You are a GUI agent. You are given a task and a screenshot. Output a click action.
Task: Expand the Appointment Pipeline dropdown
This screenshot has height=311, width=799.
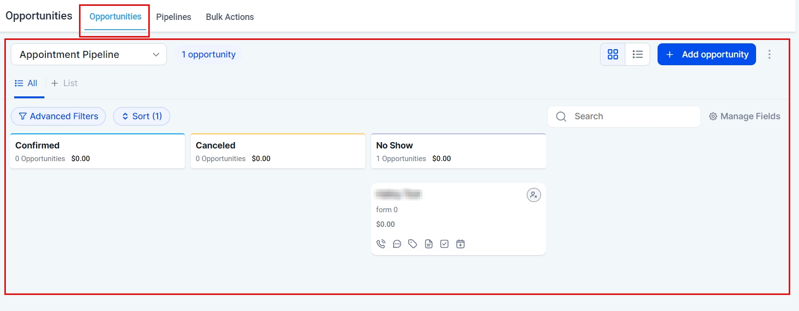(89, 55)
